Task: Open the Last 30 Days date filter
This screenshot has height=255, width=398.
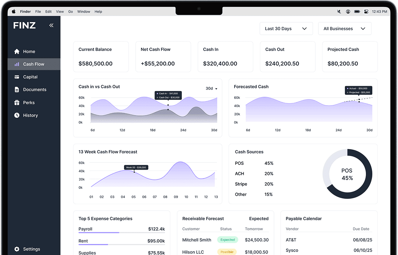Action: (286, 28)
